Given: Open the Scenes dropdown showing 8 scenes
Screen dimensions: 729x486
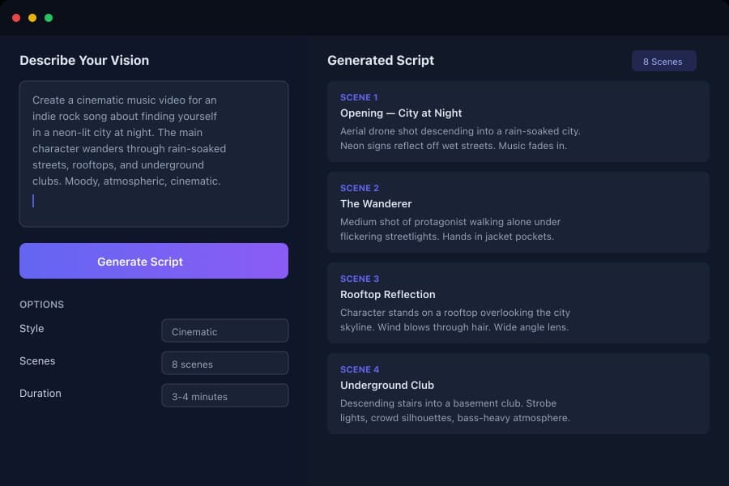Looking at the screenshot, I should coord(224,363).
